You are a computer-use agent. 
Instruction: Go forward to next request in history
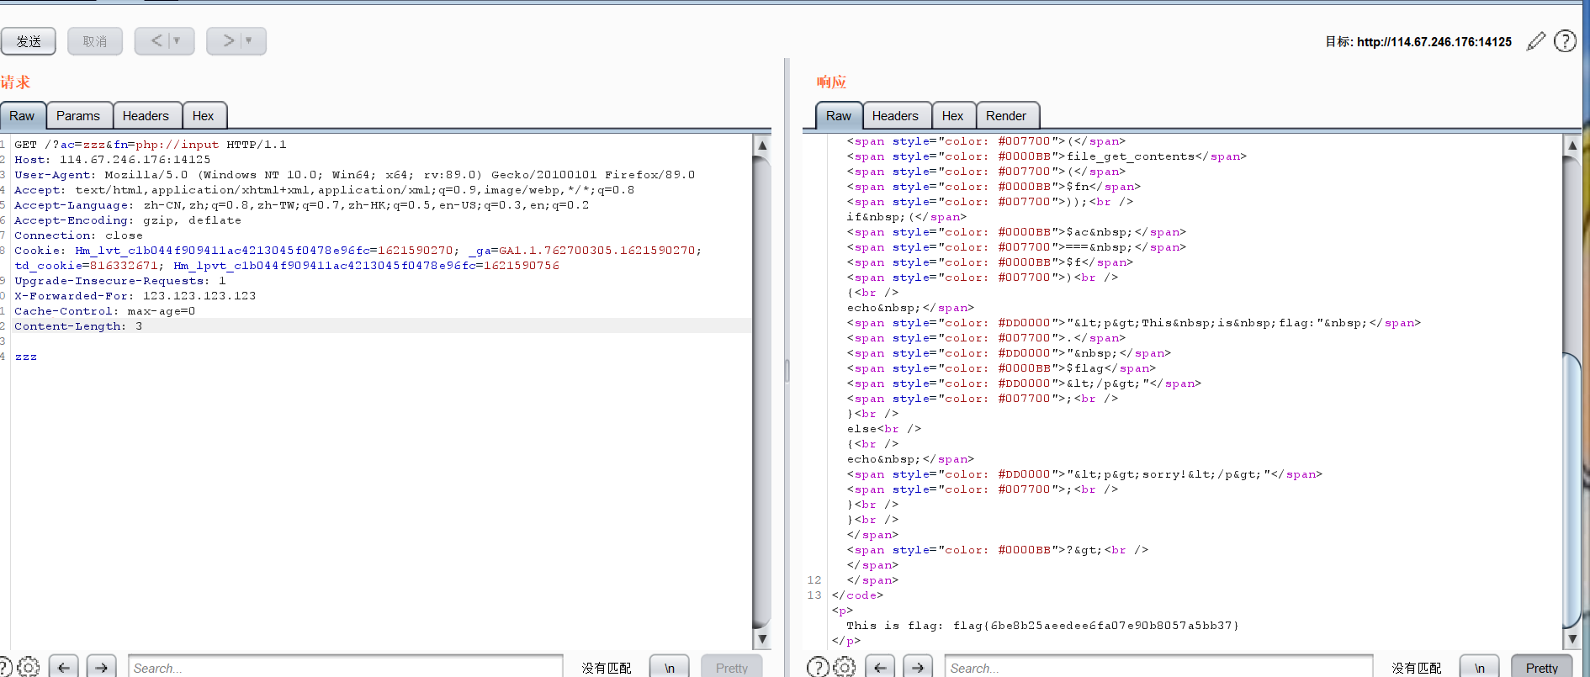[228, 40]
